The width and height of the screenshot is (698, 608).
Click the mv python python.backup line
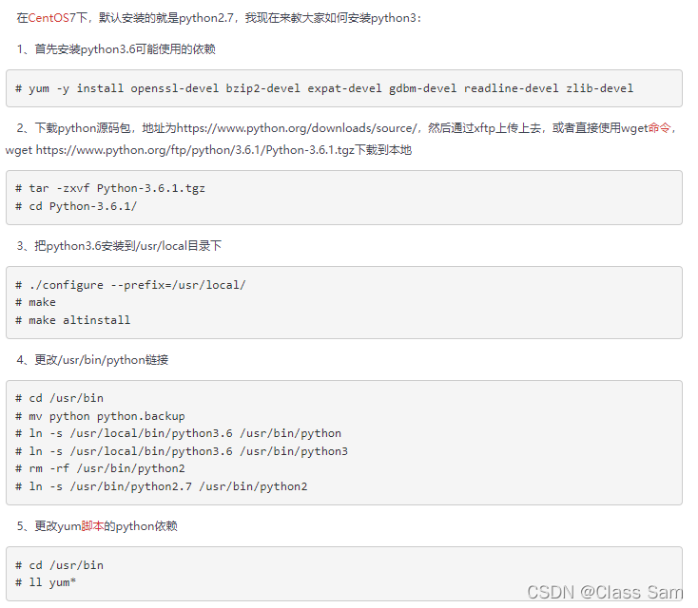tap(100, 416)
